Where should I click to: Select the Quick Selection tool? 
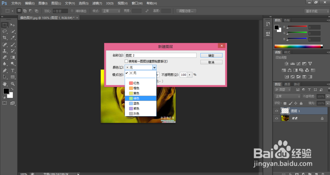[x=13, y=31]
